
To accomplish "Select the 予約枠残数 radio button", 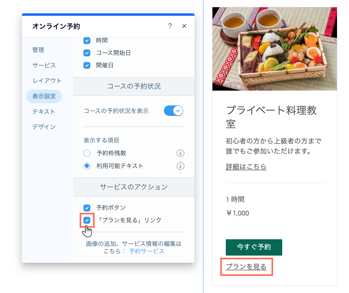I will 87,153.
